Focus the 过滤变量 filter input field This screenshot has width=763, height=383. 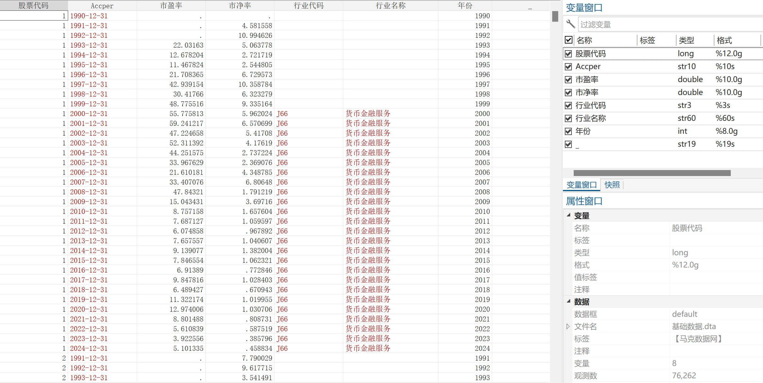point(669,24)
